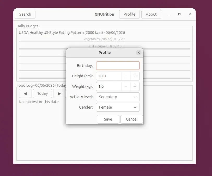The image size is (212, 176).
Task: Save the profile settings
Action: tap(108, 119)
